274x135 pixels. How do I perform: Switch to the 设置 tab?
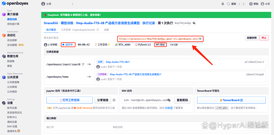tap(107, 30)
